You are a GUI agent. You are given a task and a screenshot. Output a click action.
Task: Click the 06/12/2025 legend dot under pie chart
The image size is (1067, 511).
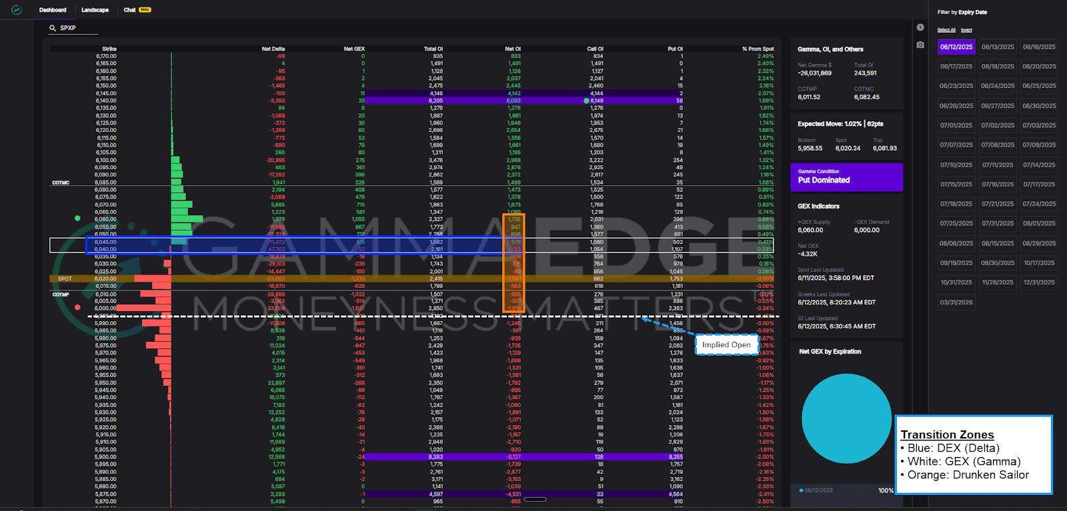(x=801, y=490)
